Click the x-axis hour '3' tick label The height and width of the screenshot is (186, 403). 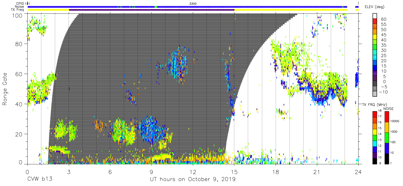tap(69, 172)
